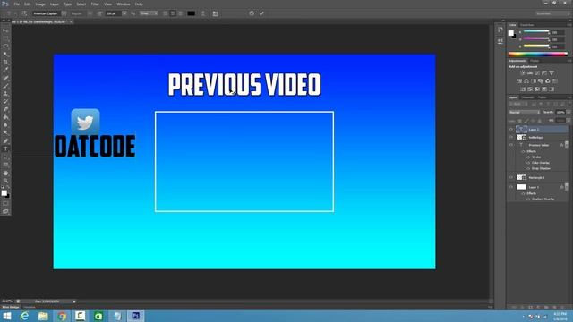
Task: Toggle Stroke effect visibility
Action: (x=528, y=157)
